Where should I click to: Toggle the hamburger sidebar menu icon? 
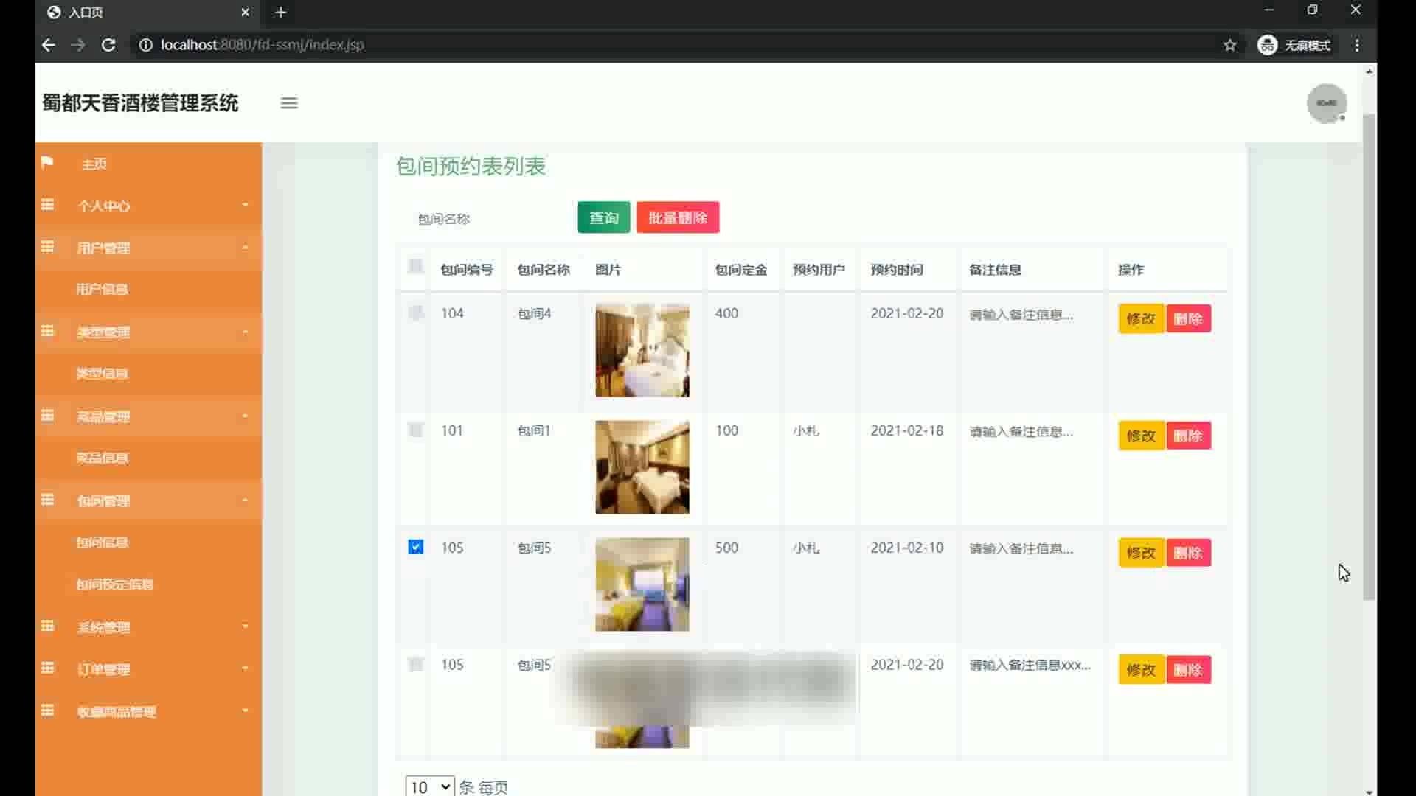point(289,103)
